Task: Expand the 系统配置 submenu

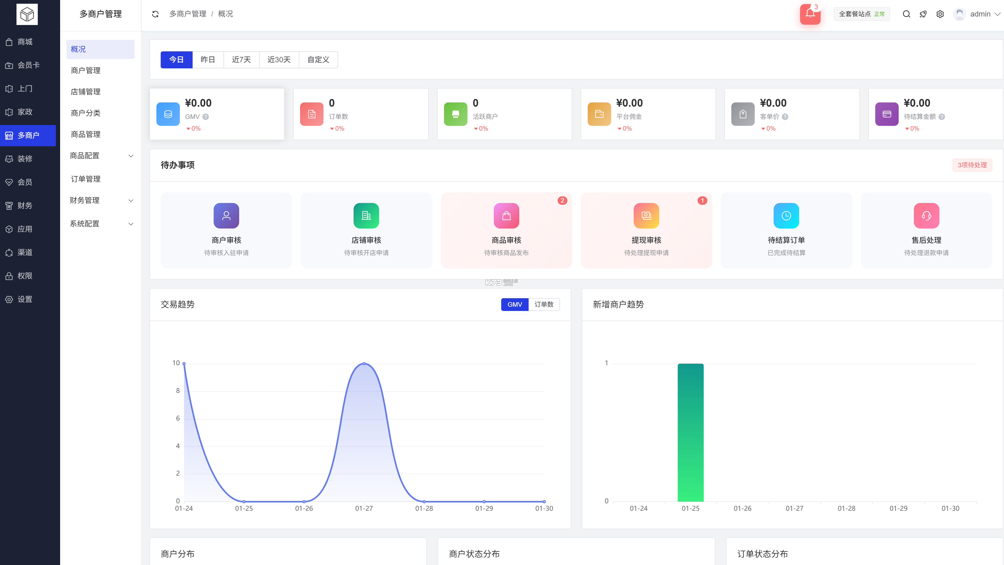Action: (101, 224)
